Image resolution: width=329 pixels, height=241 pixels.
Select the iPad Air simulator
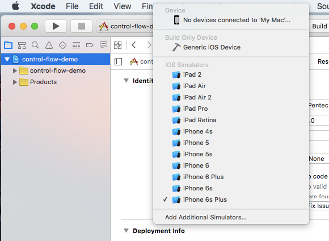tap(231, 86)
